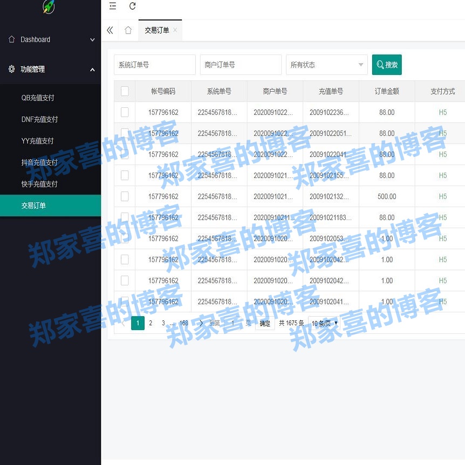Collapse tabs with the double-left-arrow icon
Viewport: 465px width, 465px height.
(x=110, y=30)
